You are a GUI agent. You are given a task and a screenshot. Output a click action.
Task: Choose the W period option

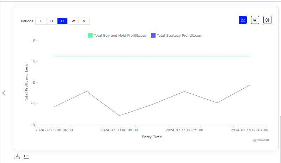(x=73, y=21)
